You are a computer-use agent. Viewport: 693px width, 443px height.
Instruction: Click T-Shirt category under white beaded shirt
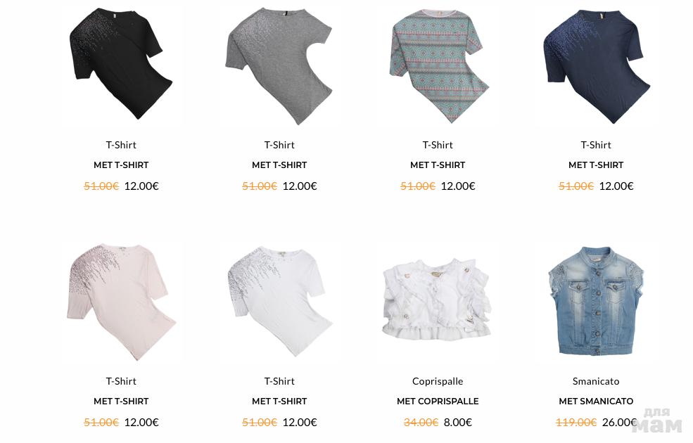(x=279, y=381)
